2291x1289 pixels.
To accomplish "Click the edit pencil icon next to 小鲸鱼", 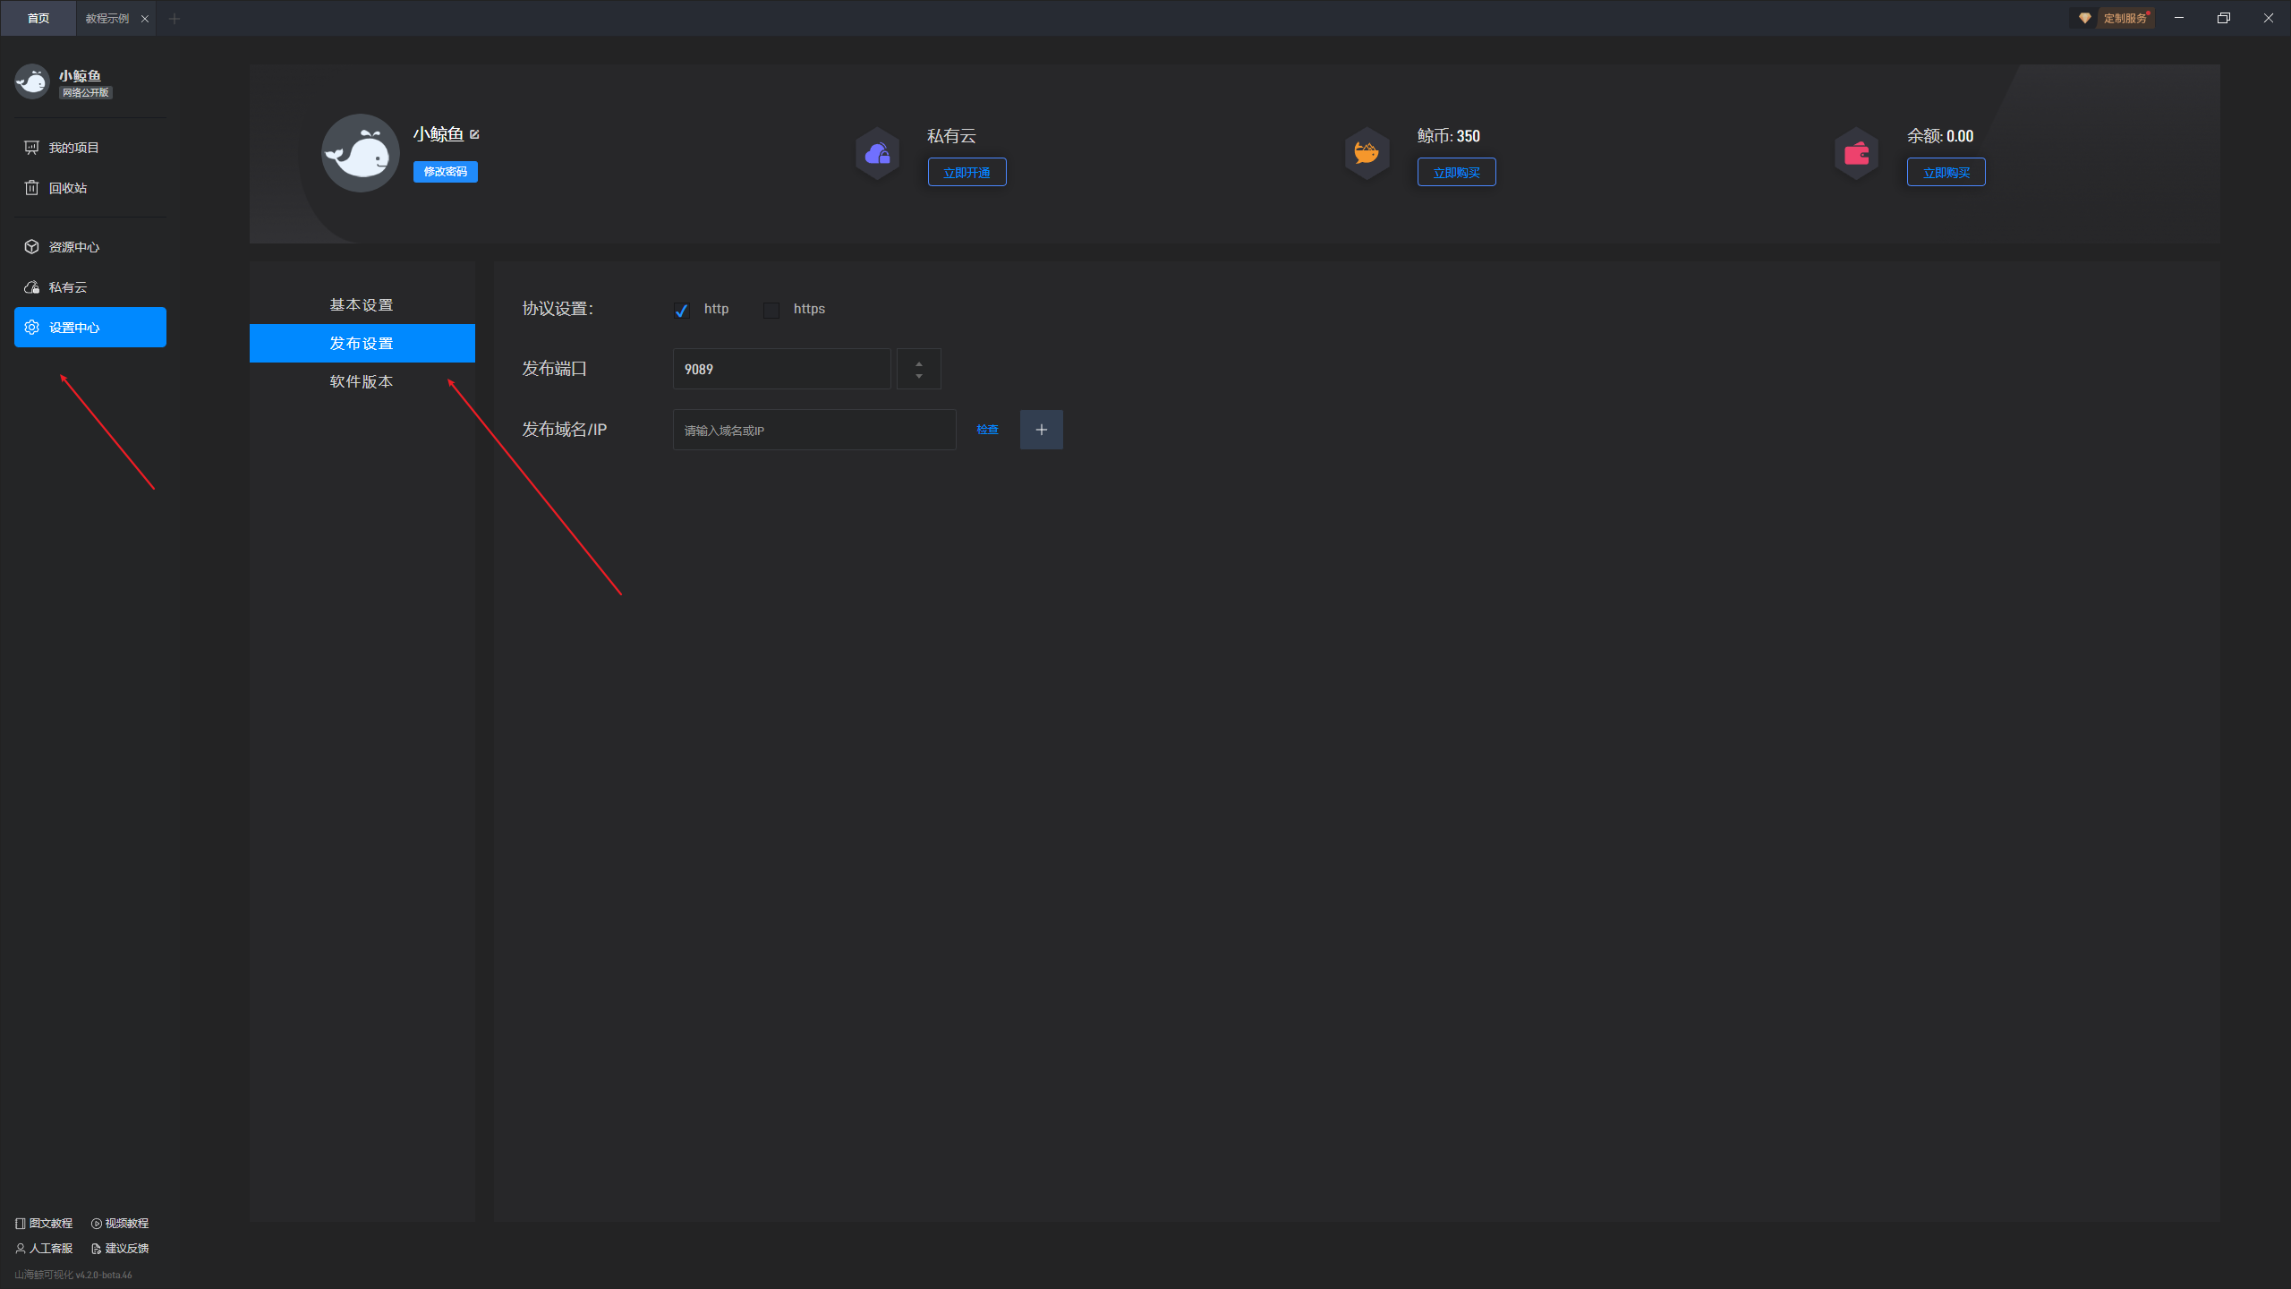I will pyautogui.click(x=474, y=134).
